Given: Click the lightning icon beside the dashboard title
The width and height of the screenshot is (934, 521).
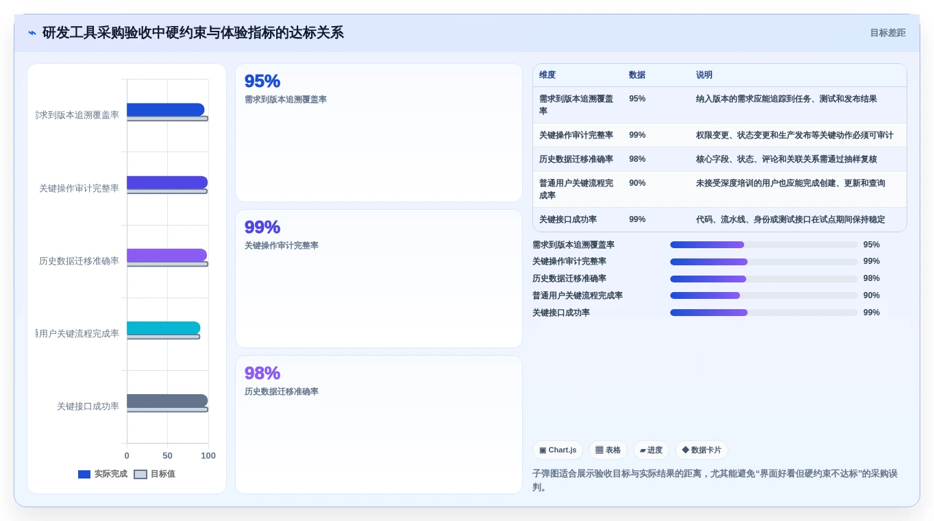Looking at the screenshot, I should click(x=32, y=33).
